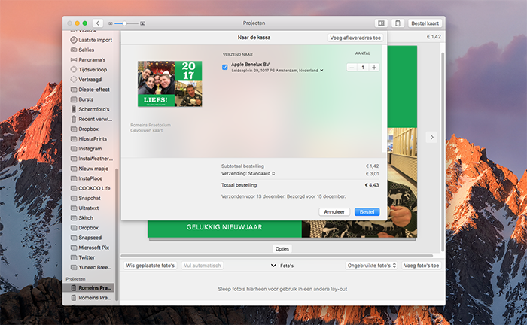Go back with the toolbar back arrow
This screenshot has height=325, width=527.
pos(97,23)
